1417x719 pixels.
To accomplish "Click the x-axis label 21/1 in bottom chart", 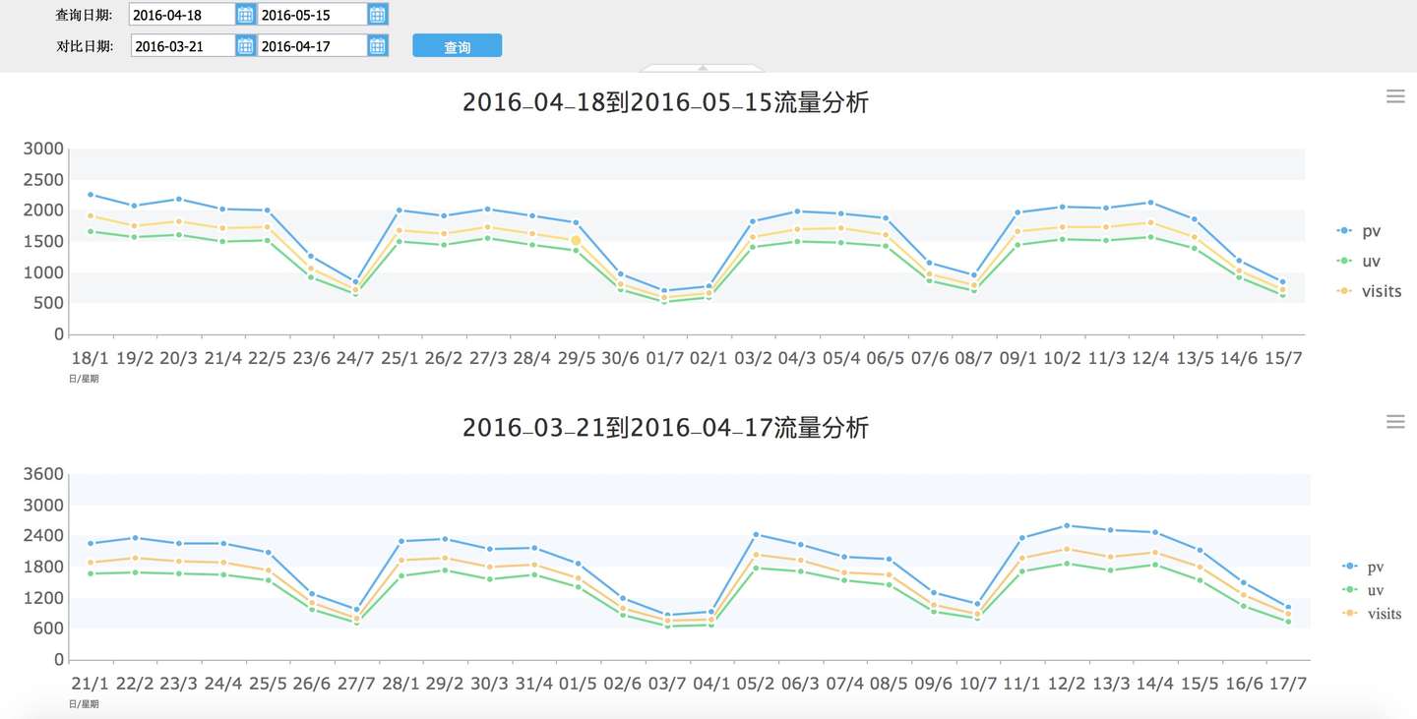I will (x=91, y=684).
